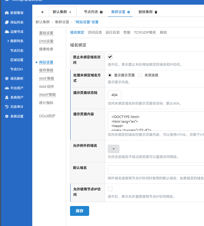The width and height of the screenshot is (204, 226).
Task: Click the back arrow icon
Action: coord(42,12)
